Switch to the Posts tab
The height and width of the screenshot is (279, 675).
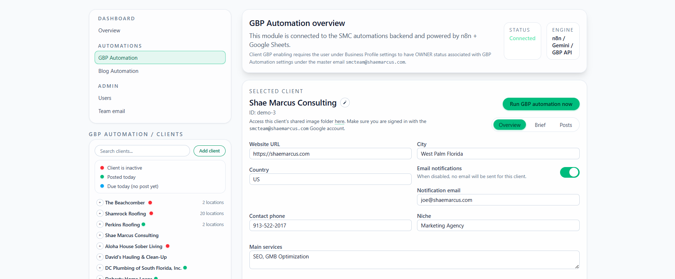pyautogui.click(x=566, y=125)
